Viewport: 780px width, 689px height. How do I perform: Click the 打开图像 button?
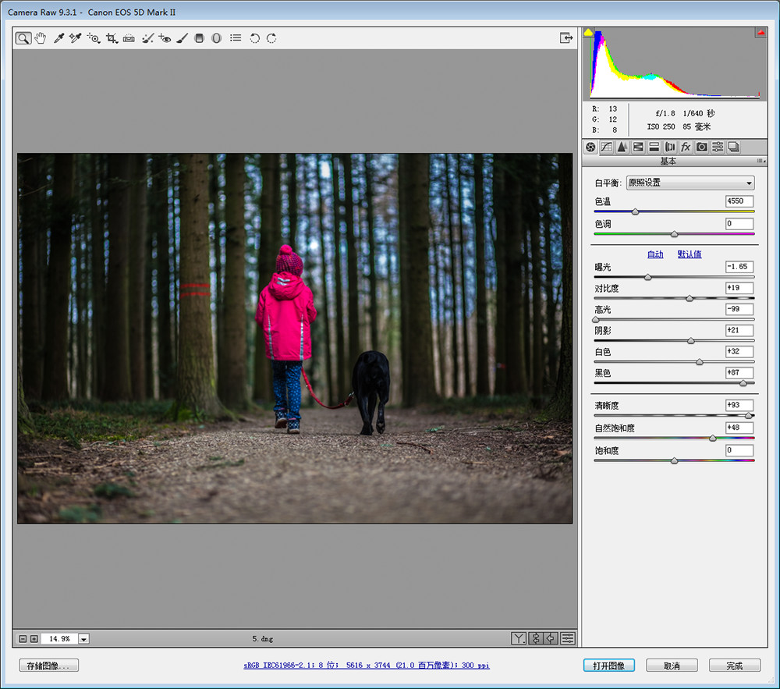[x=608, y=666]
